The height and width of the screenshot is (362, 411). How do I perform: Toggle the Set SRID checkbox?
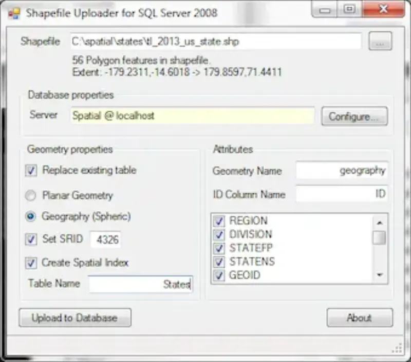tap(31, 239)
